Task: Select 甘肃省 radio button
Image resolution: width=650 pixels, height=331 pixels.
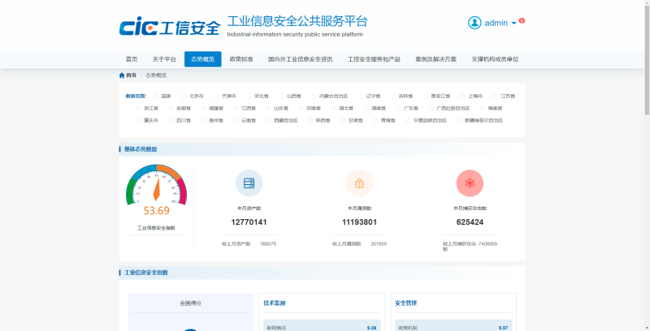Action: point(342,121)
